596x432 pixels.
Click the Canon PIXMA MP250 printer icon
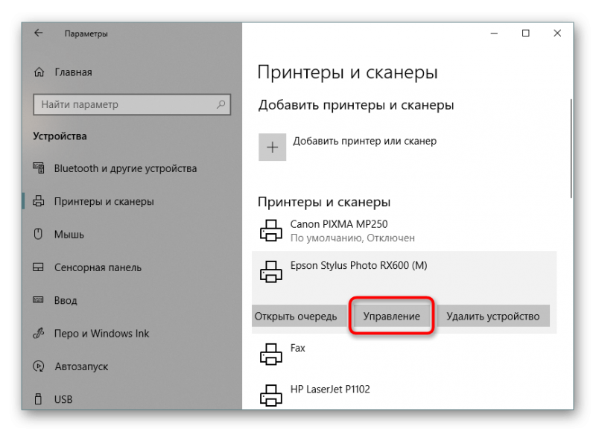click(x=271, y=230)
